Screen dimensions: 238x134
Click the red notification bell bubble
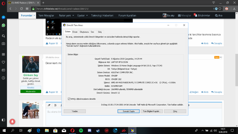click(12, 122)
